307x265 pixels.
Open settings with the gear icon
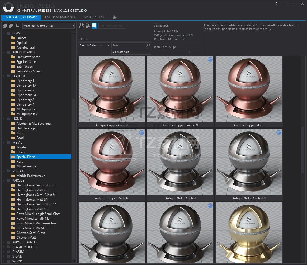tap(115, 17)
